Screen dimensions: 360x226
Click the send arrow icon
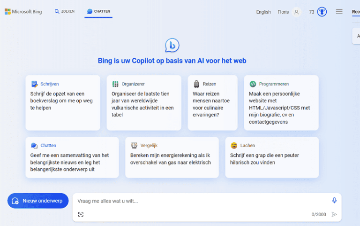[x=334, y=215]
